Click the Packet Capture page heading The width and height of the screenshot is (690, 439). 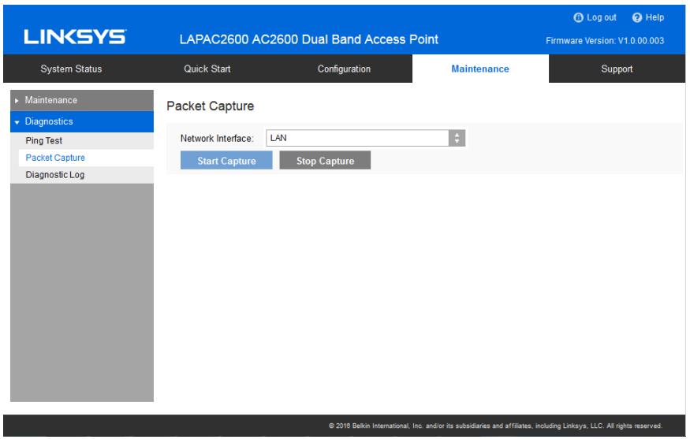point(211,106)
